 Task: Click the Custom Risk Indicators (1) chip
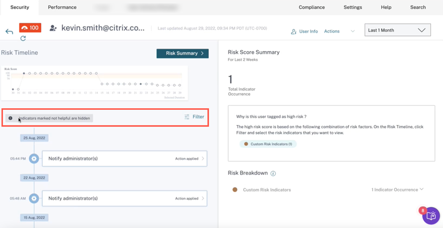pos(268,144)
